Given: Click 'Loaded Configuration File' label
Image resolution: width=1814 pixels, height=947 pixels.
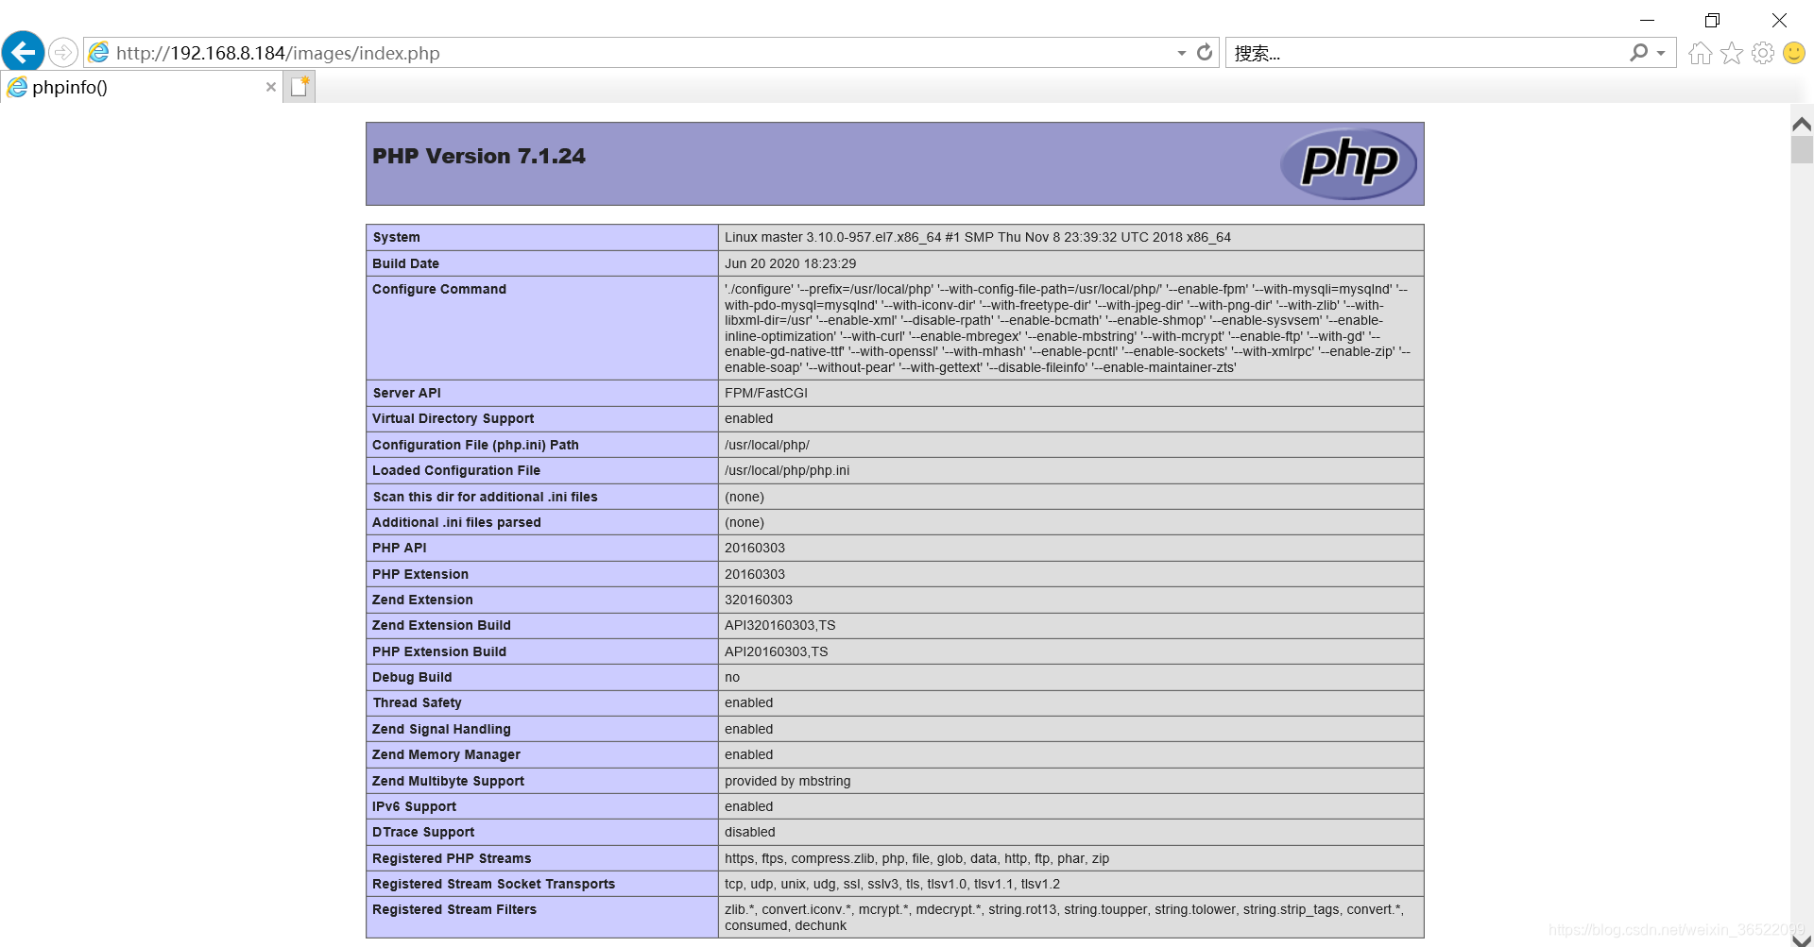Looking at the screenshot, I should [x=456, y=470].
